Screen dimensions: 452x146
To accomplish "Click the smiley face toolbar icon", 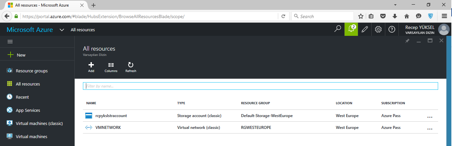I will pyautogui.click(x=419, y=16).
